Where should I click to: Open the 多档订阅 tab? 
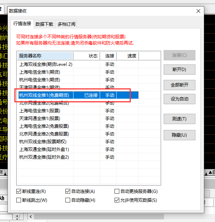click(66, 24)
